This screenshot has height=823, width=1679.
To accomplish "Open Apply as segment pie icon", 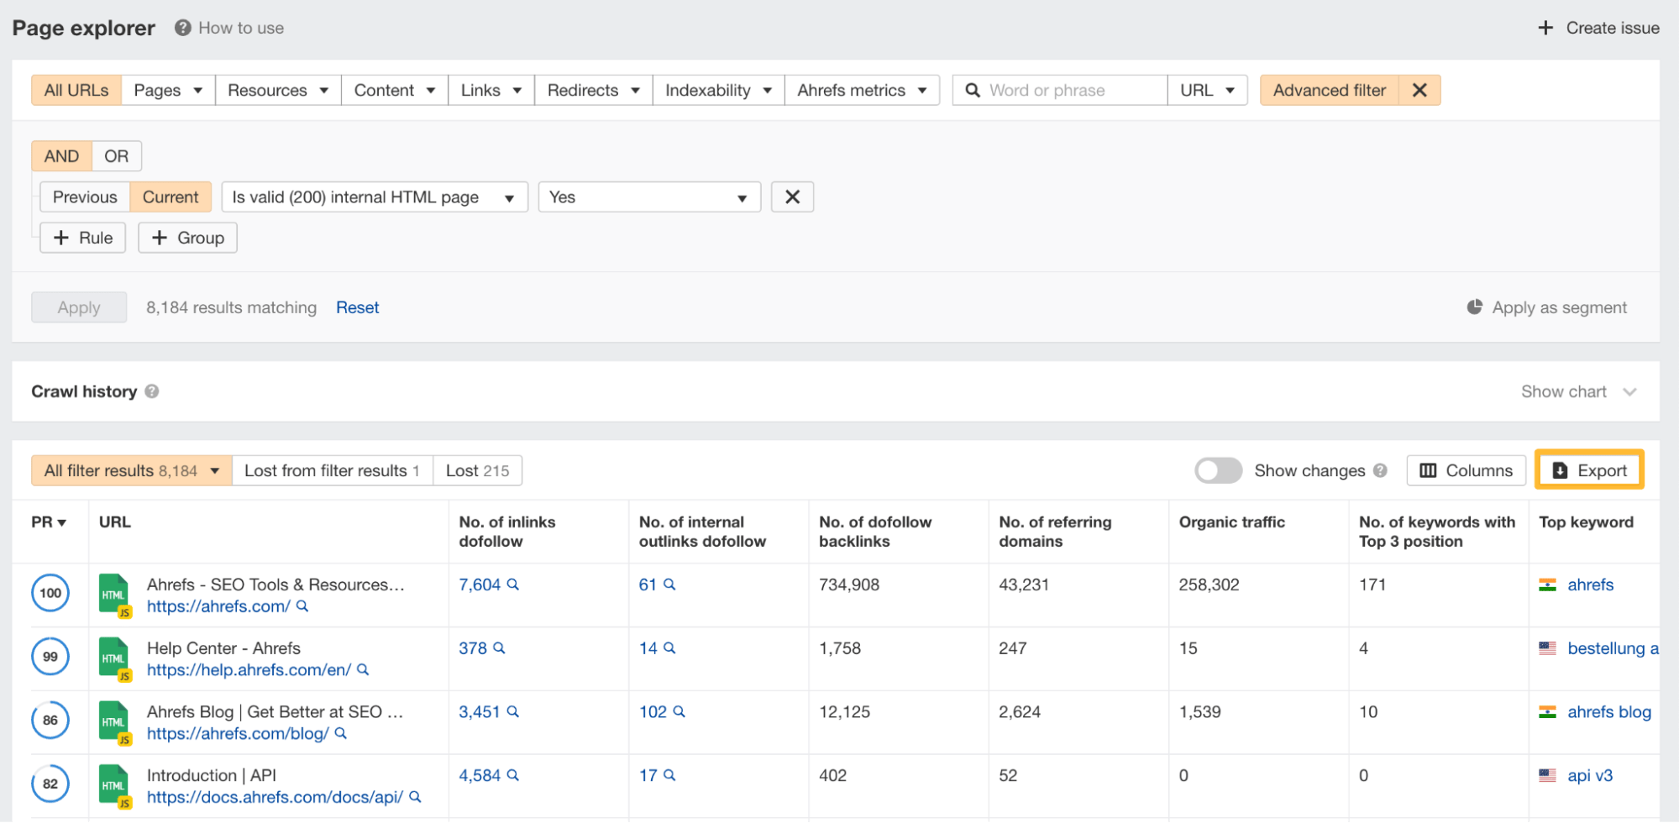I will click(1475, 307).
